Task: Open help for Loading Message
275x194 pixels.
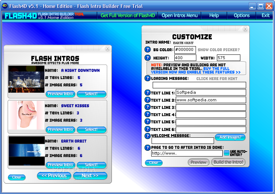Action: 148,78
